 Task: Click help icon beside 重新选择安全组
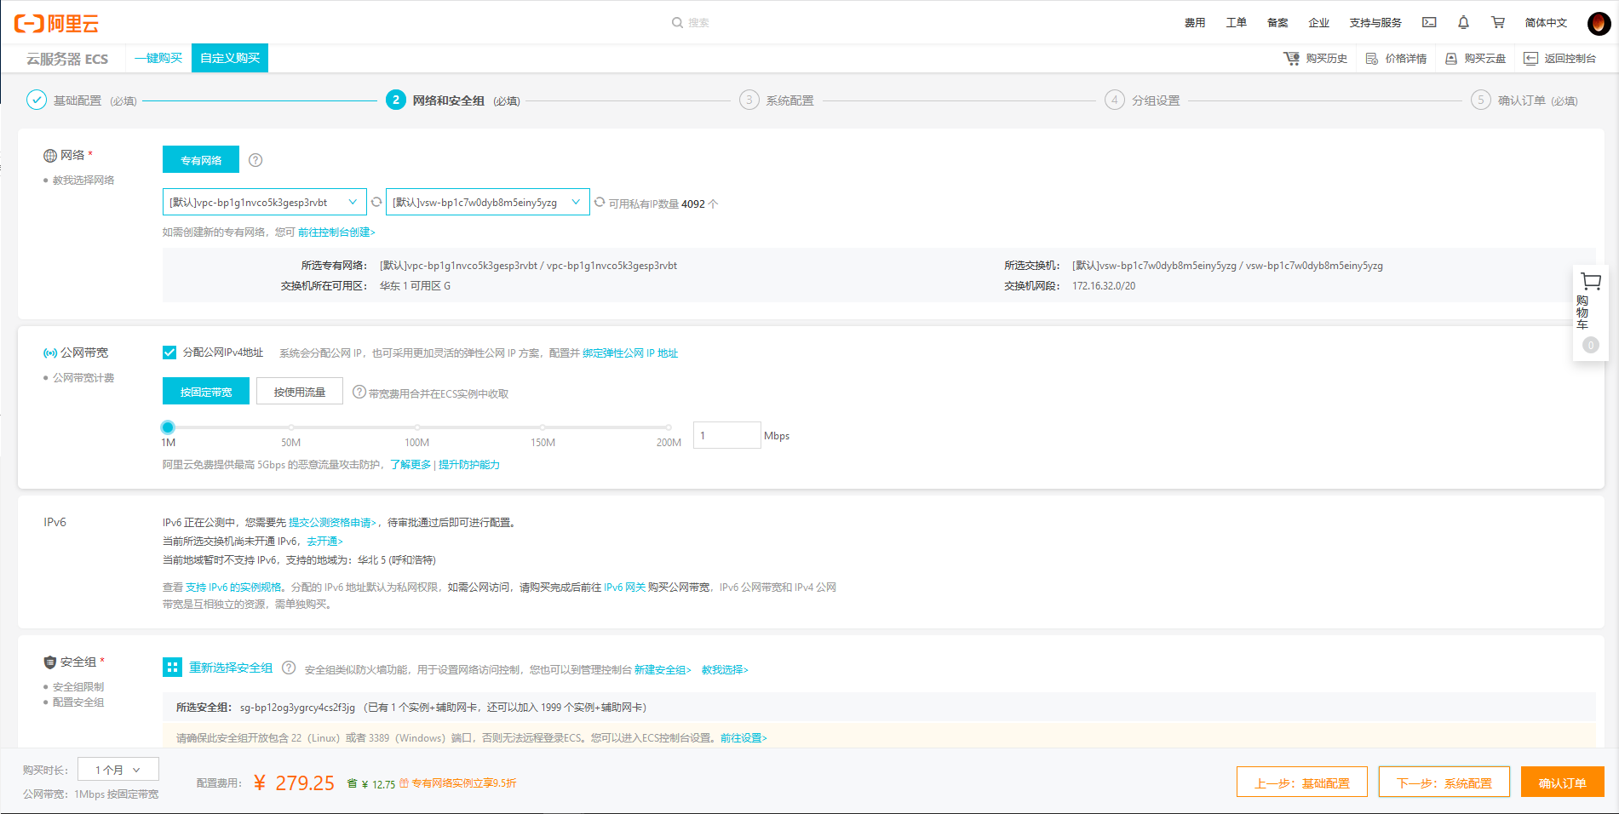click(289, 668)
